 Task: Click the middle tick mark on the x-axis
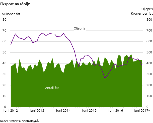[76, 108]
